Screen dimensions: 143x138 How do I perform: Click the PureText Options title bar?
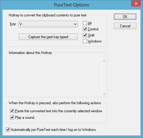click(71, 5)
